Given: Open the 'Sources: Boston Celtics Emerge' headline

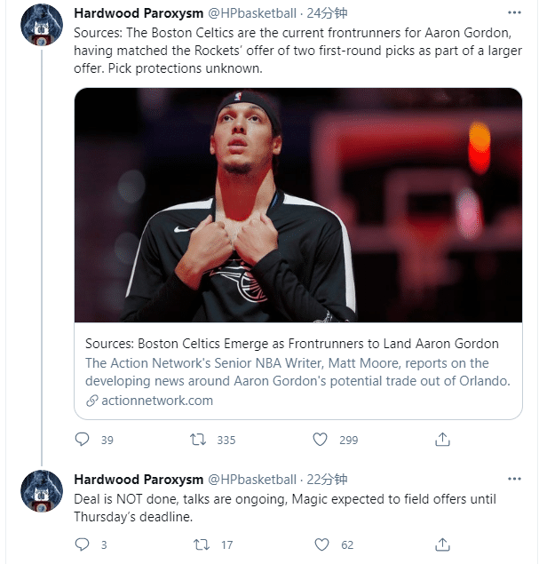Looking at the screenshot, I should click(291, 344).
